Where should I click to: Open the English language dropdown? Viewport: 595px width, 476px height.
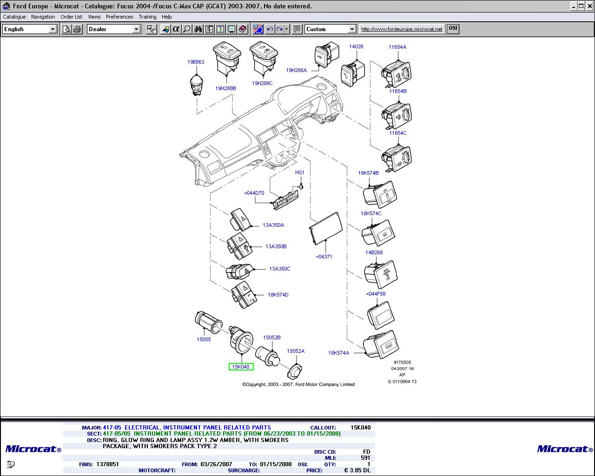coord(53,29)
